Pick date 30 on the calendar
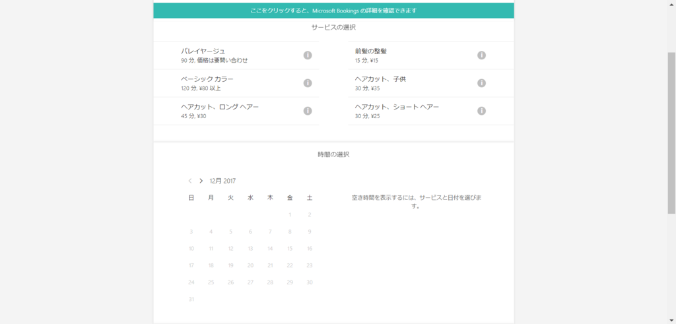This screenshot has height=324, width=676. click(310, 282)
